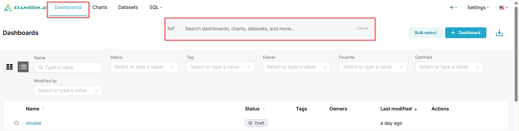Image resolution: width=519 pixels, height=131 pixels.
Task: Open the language flag selector
Action: [x=503, y=8]
